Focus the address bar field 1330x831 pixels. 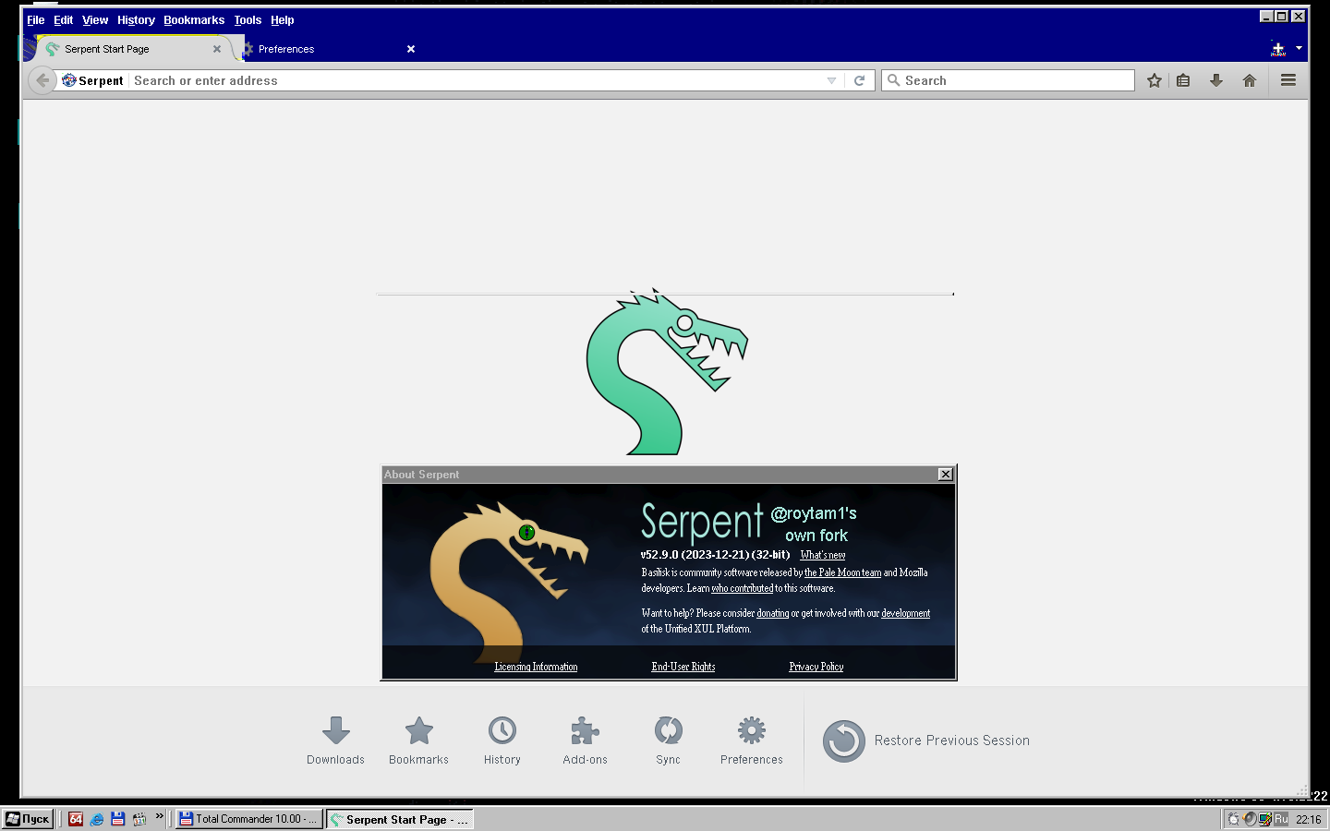pyautogui.click(x=476, y=80)
